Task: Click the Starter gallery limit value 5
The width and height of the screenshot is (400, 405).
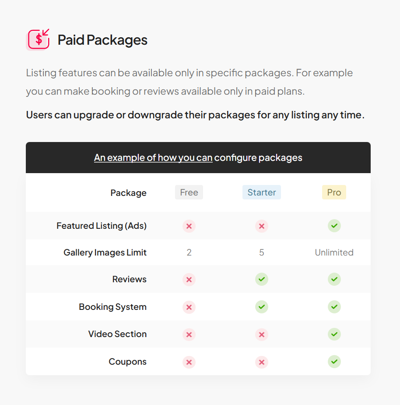Action: [x=262, y=252]
